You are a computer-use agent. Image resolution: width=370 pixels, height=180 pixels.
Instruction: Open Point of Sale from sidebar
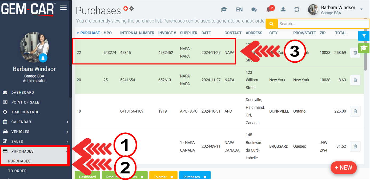[25, 102]
